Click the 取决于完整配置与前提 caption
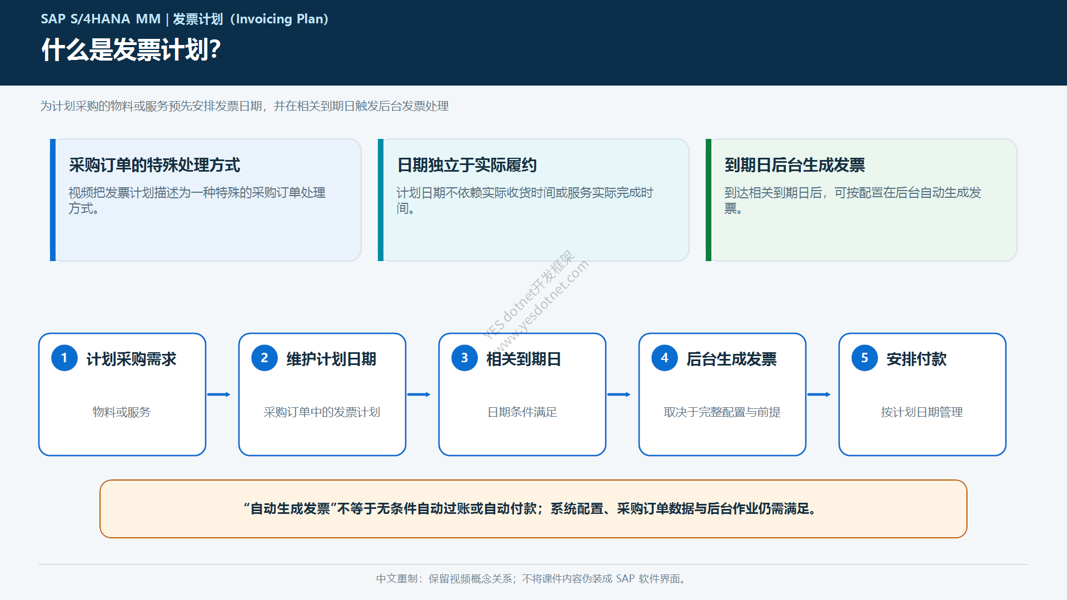1067x600 pixels. point(722,412)
